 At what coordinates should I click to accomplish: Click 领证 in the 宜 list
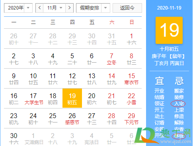tap(159, 104)
